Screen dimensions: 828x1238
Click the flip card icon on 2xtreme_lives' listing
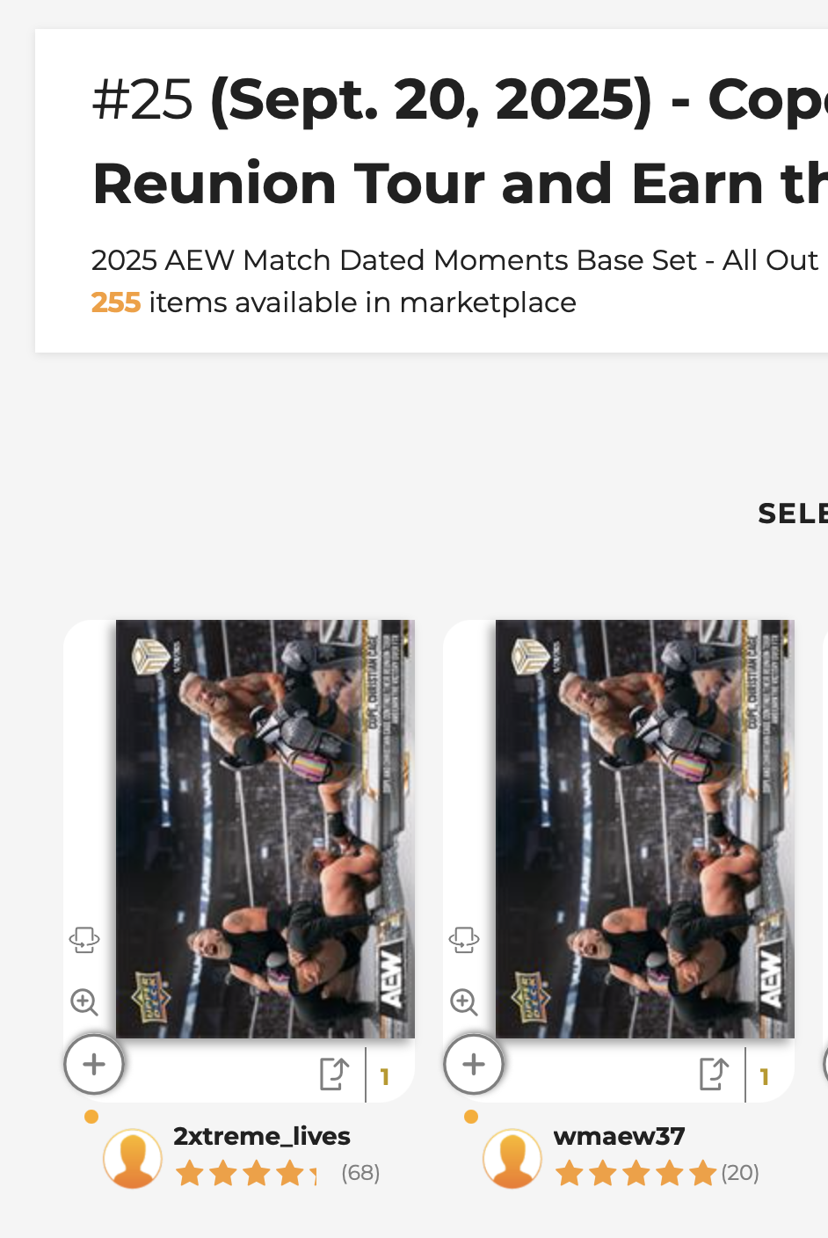pos(84,940)
